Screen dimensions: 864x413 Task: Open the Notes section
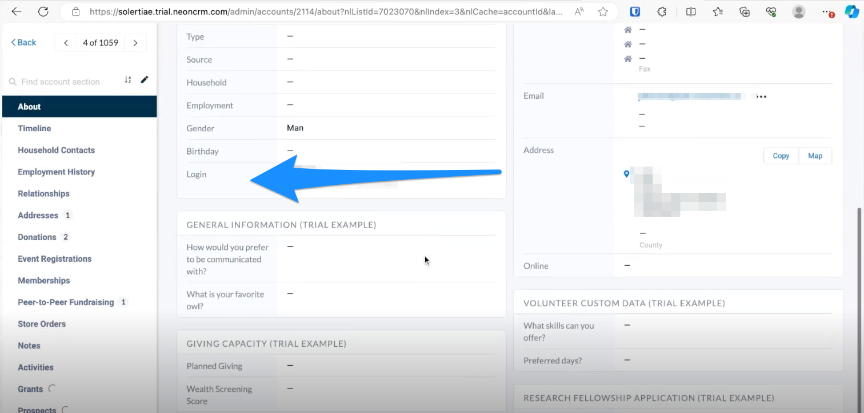[x=29, y=345]
